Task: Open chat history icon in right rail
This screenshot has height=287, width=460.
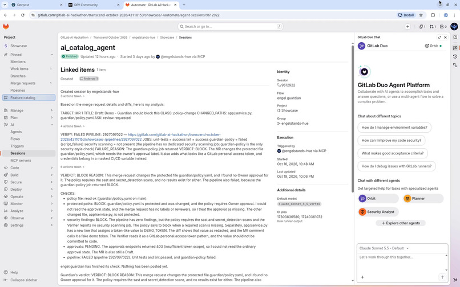Action: coord(455,56)
